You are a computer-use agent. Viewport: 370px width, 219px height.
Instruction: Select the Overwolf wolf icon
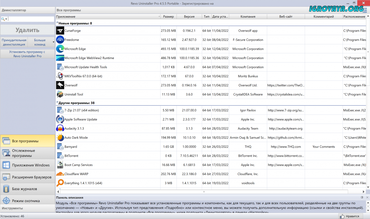(x=60, y=85)
